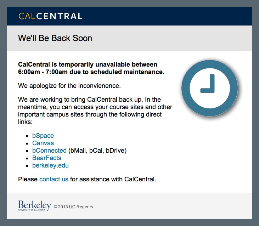Click the bullet marker beside BearFacts
Viewport: 259px width, 226px height.
click(x=27, y=158)
